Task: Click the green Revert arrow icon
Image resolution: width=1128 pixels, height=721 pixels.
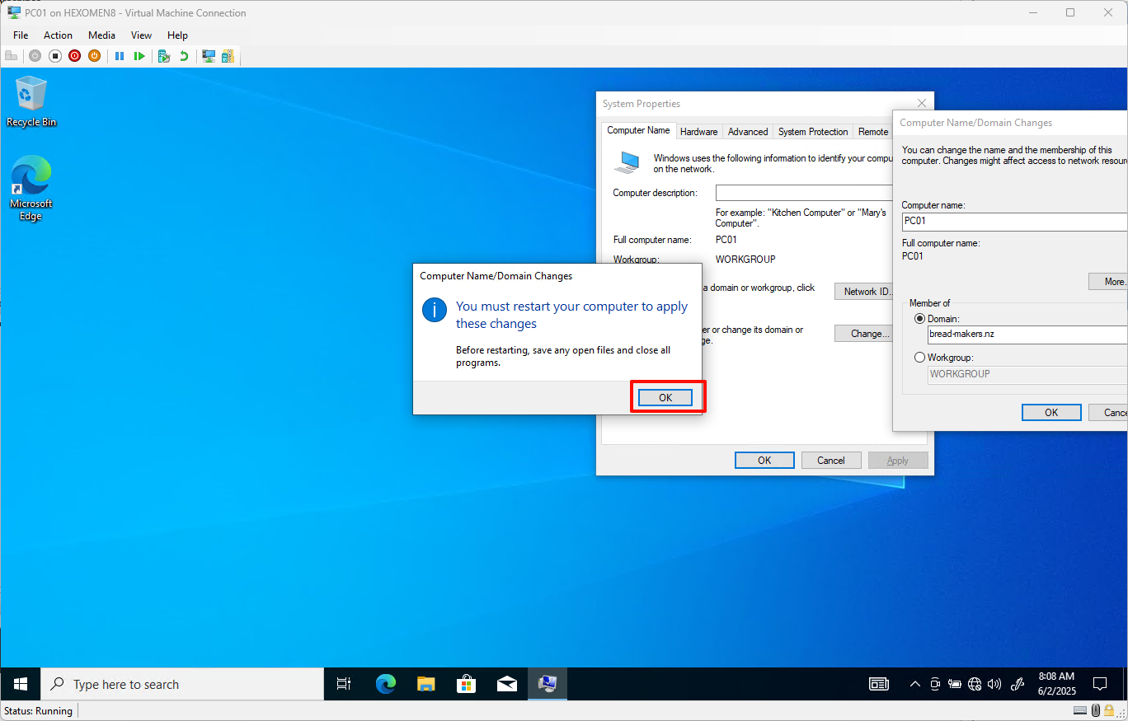Action: click(183, 56)
